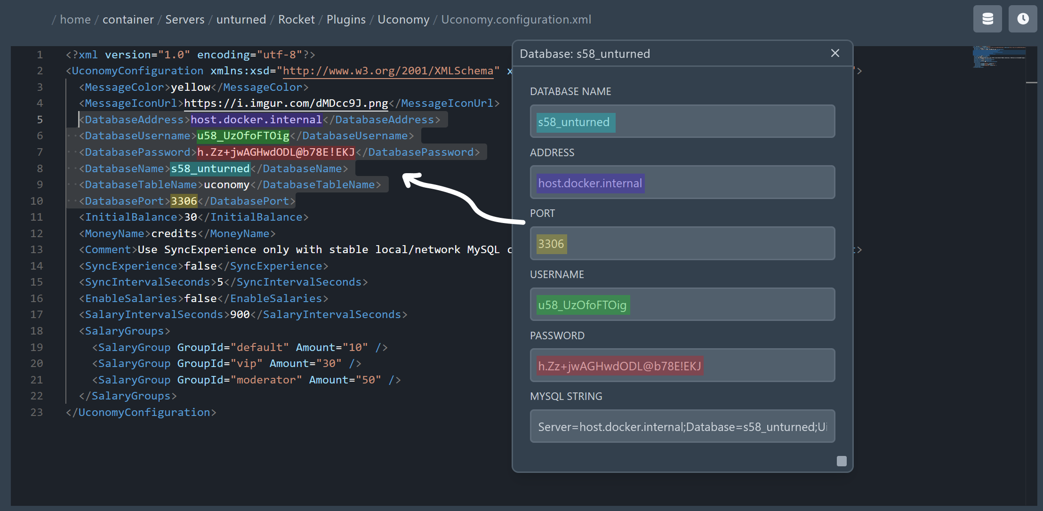Screen dimensions: 1043x511
Task: Open Plugins breadcrumb folder
Action: pos(346,19)
